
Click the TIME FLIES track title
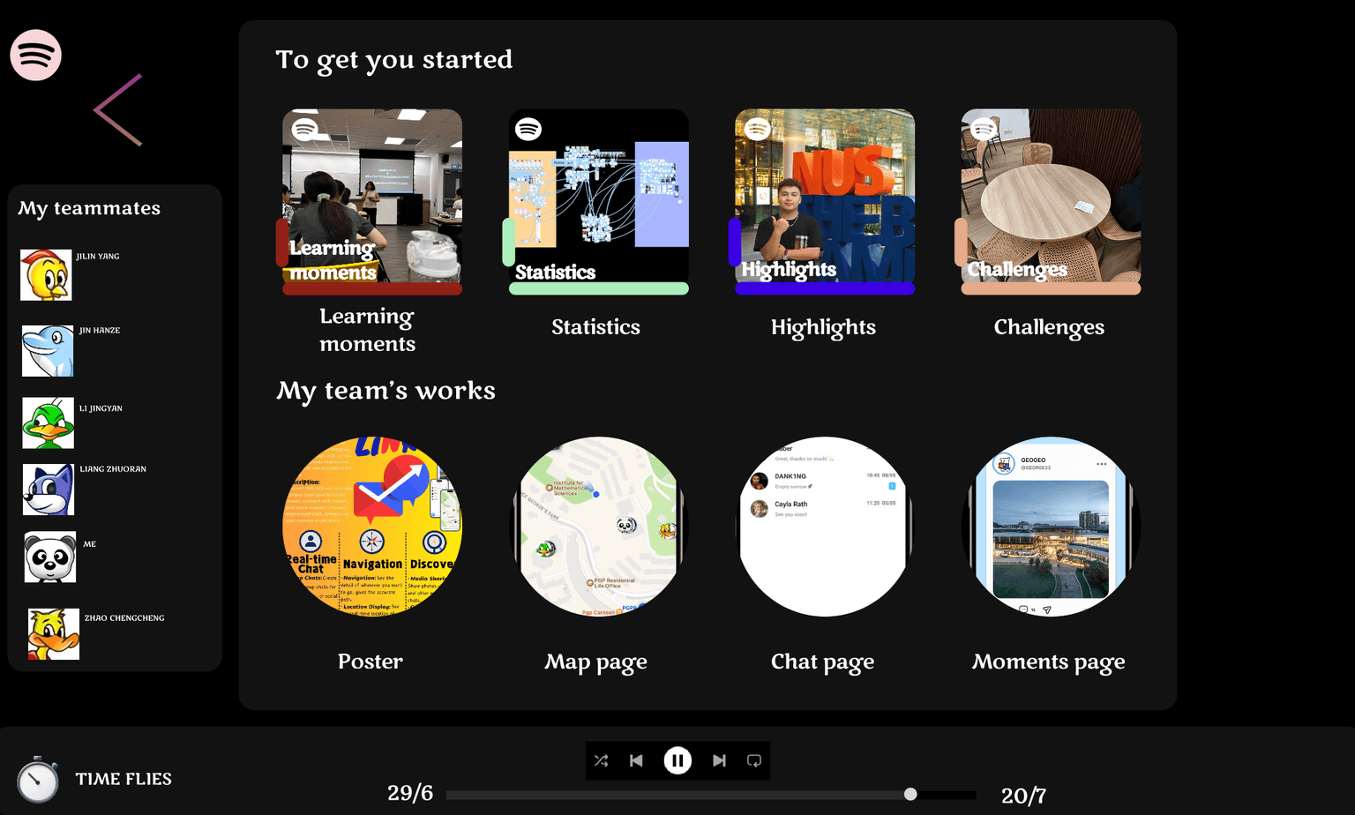coord(124,779)
